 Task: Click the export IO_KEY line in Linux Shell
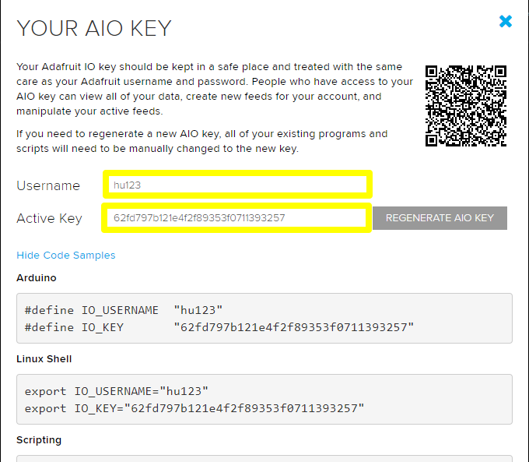(x=194, y=408)
